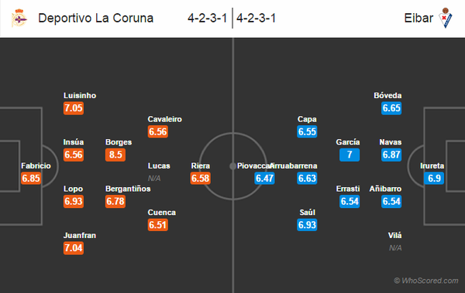The image size is (465, 293).
Task: Click player name Bergantiños
Action: coord(128,189)
